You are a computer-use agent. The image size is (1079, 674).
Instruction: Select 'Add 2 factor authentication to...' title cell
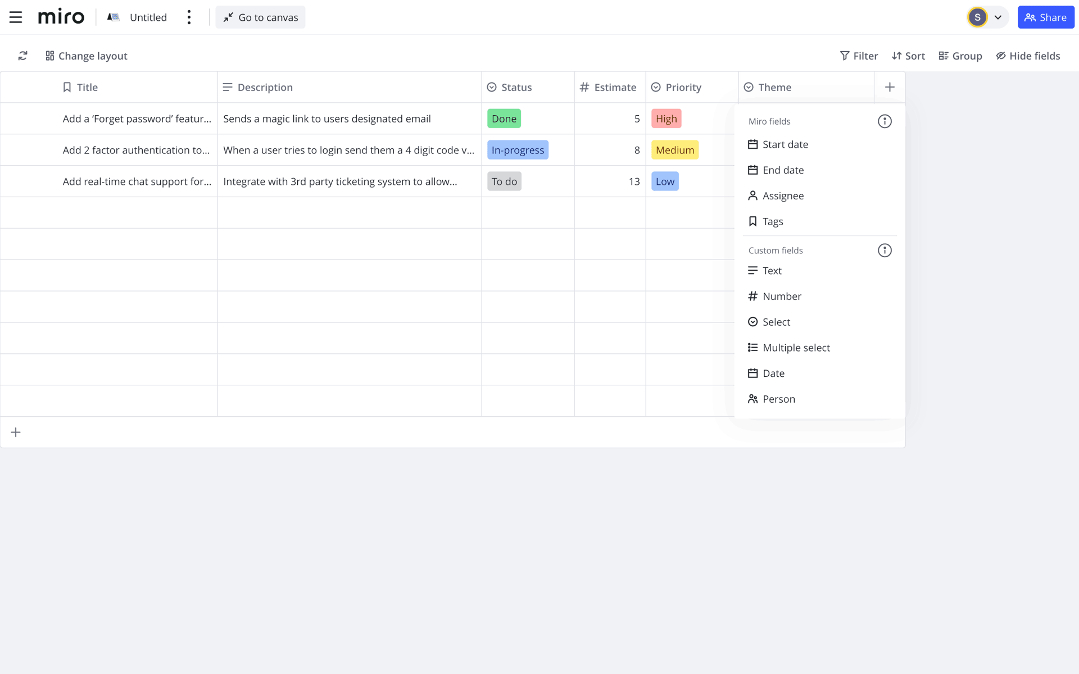109,150
